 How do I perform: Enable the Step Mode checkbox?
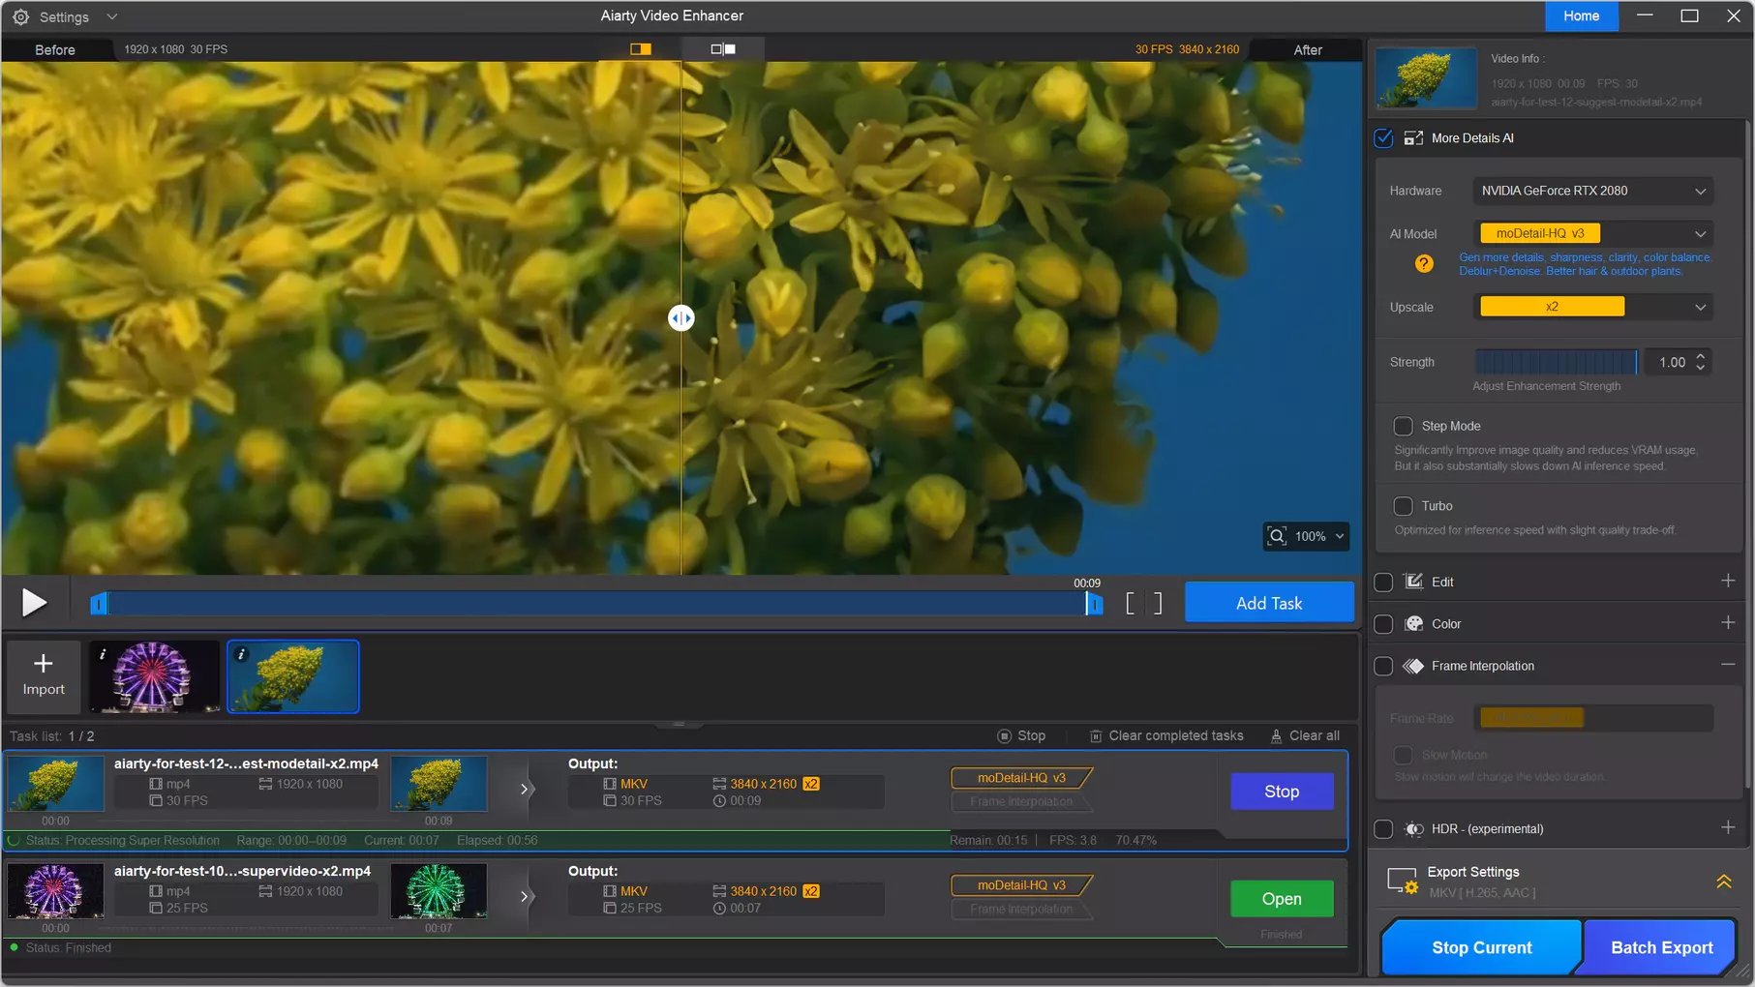tap(1403, 426)
